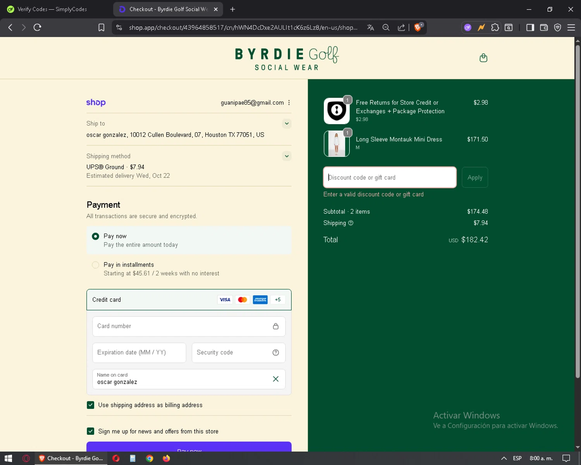Share this page via share icon
Image resolution: width=581 pixels, height=465 pixels.
click(401, 28)
